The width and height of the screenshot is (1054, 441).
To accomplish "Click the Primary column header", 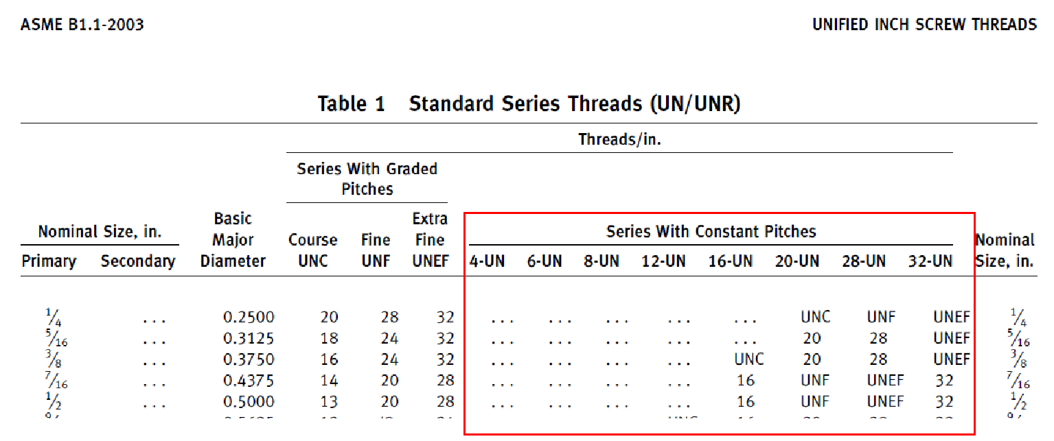I will (x=49, y=261).
